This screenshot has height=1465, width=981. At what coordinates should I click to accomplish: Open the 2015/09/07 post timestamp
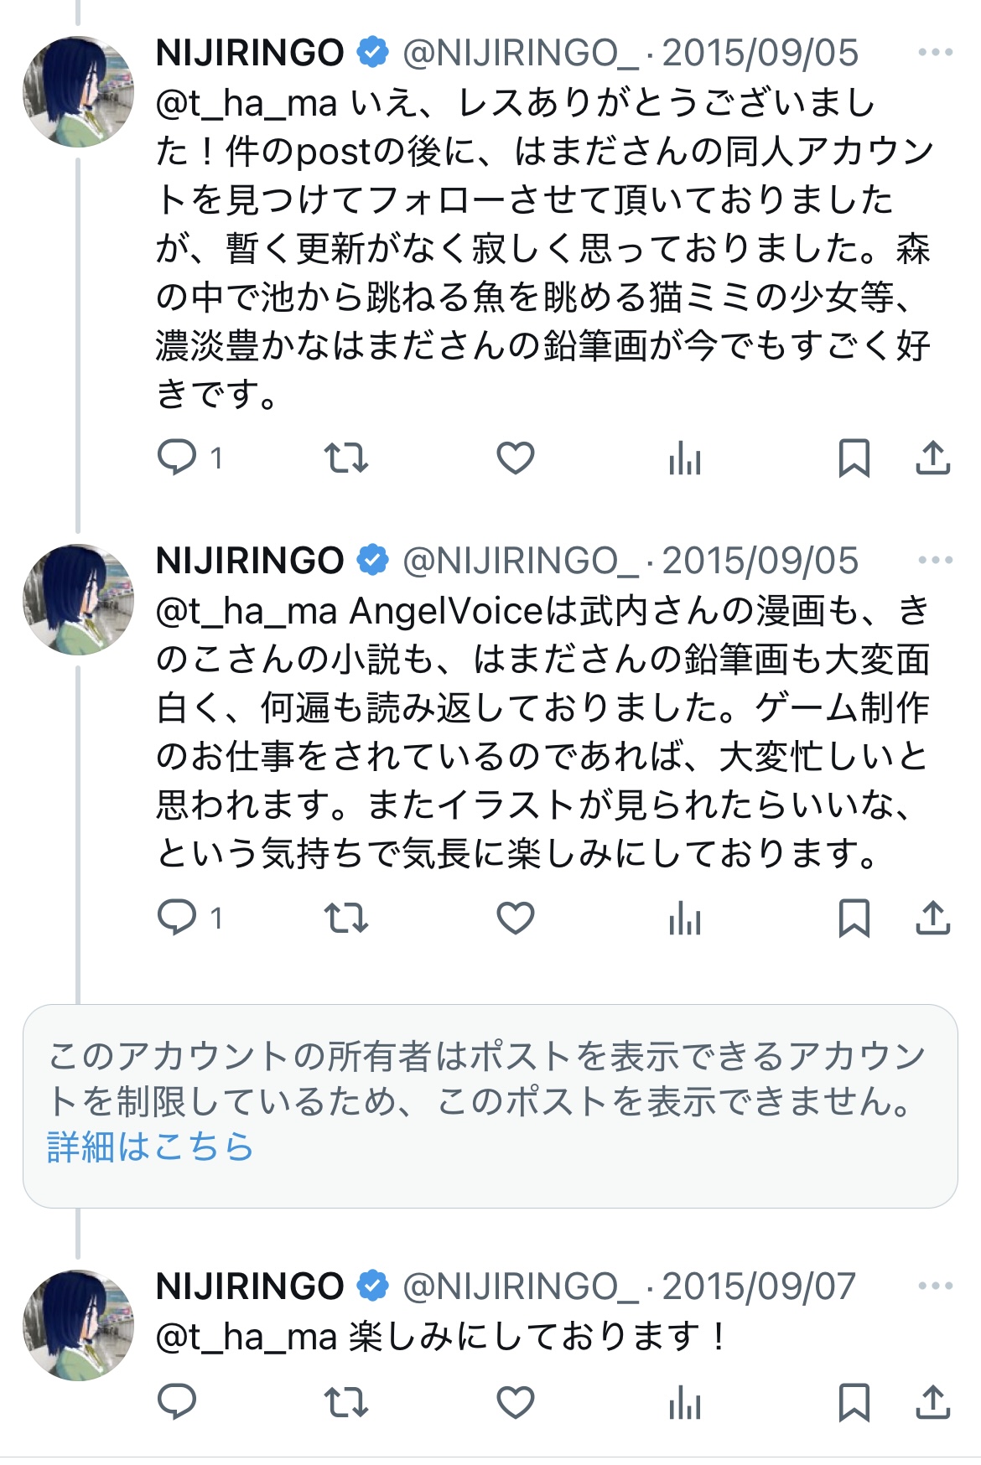pyautogui.click(x=759, y=1286)
